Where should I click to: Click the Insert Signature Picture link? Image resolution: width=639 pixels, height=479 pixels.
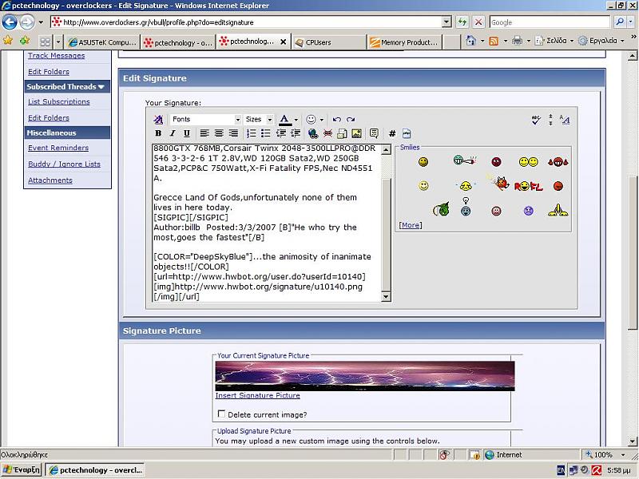[x=257, y=395]
